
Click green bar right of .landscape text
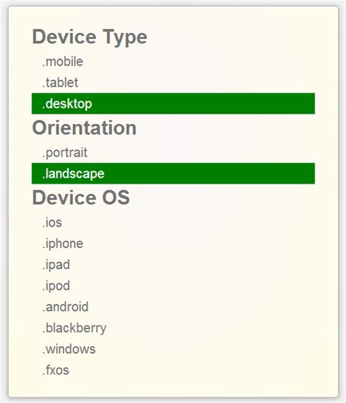click(209, 173)
